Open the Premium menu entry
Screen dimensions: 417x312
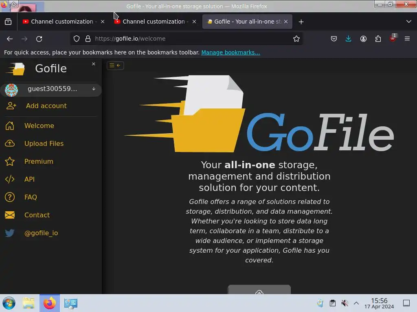click(x=39, y=162)
